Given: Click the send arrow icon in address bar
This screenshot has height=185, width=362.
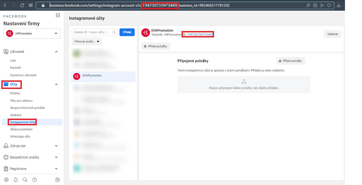Looking at the screenshot, I should click(x=322, y=5).
